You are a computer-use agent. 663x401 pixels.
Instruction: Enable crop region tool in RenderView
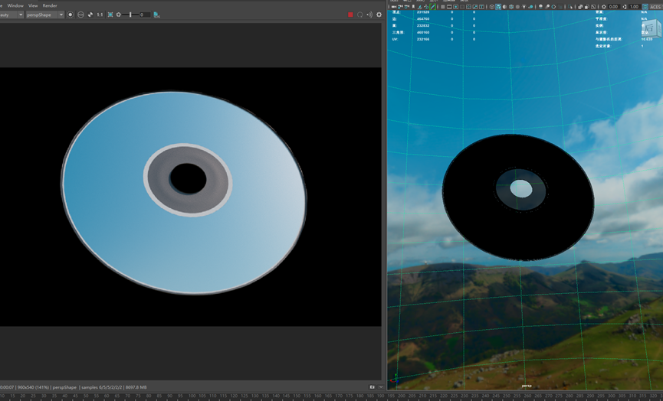[x=110, y=15]
